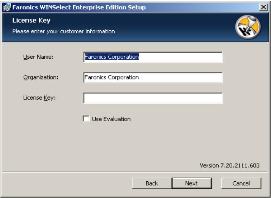The width and height of the screenshot is (271, 198).
Task: Click the 'License Key:' field label
Action: point(39,98)
